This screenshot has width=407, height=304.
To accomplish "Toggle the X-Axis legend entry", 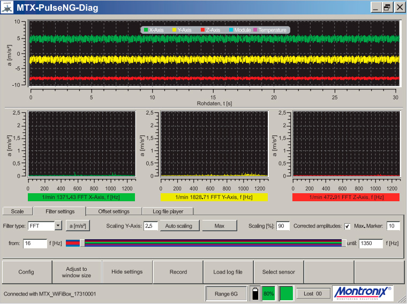I will point(153,30).
